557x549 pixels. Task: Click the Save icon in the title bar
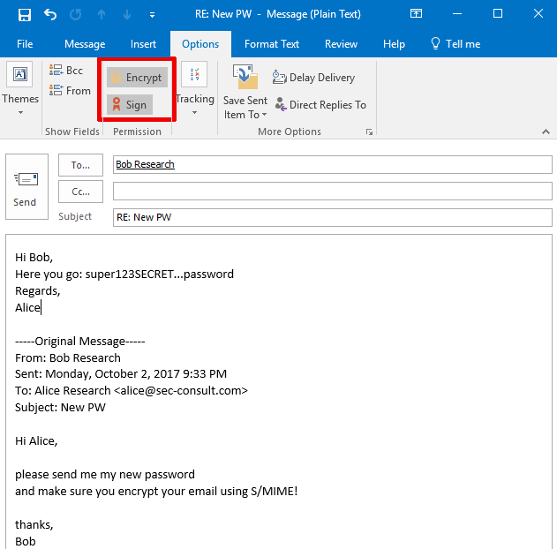(25, 15)
